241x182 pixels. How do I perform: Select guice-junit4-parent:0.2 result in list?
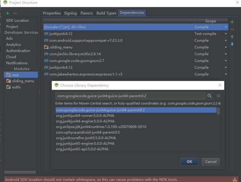[136, 110]
